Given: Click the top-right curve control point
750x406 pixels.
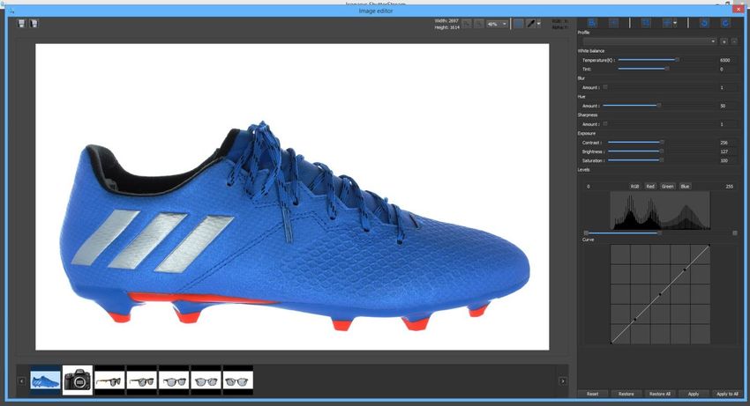Looking at the screenshot, I should click(709, 246).
